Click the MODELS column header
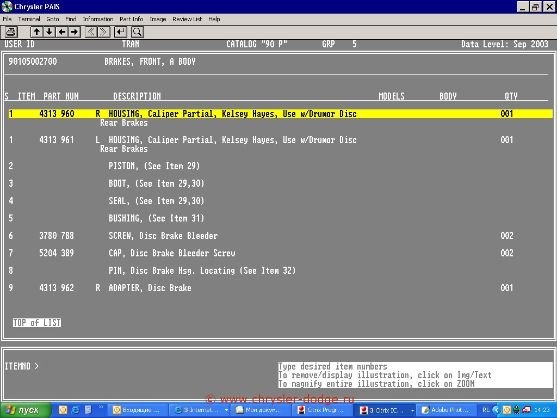 coord(392,96)
